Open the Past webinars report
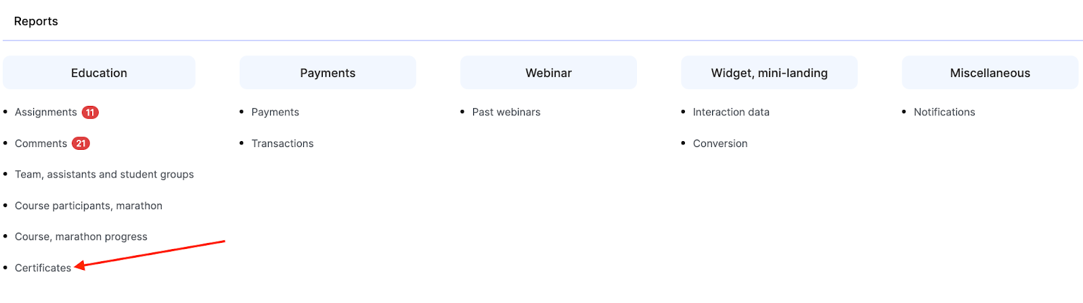The height and width of the screenshot is (303, 1083). [506, 112]
